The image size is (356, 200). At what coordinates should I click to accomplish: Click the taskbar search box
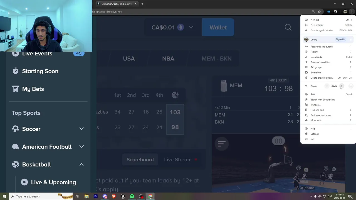coord(41,196)
